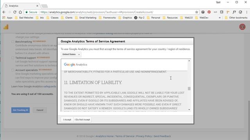Click the Google Analytics logo icon
This screenshot has width=250, height=140.
[6, 27]
